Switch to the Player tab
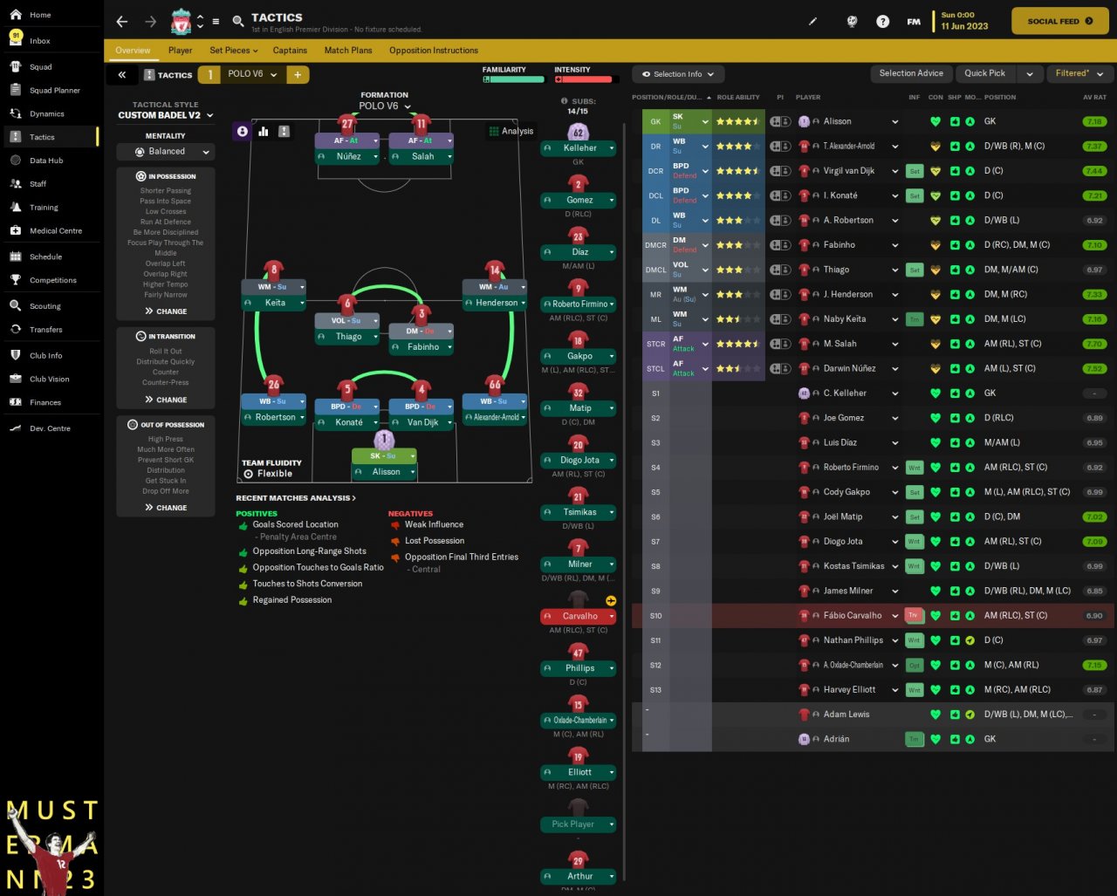1117x896 pixels. pyautogui.click(x=181, y=51)
